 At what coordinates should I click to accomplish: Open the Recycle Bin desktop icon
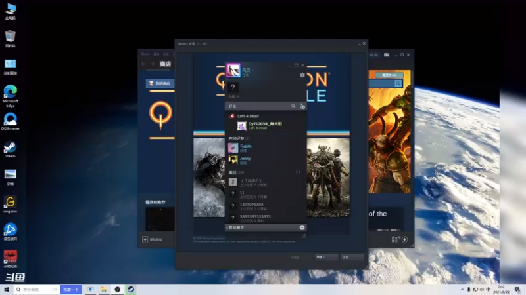(x=10, y=39)
